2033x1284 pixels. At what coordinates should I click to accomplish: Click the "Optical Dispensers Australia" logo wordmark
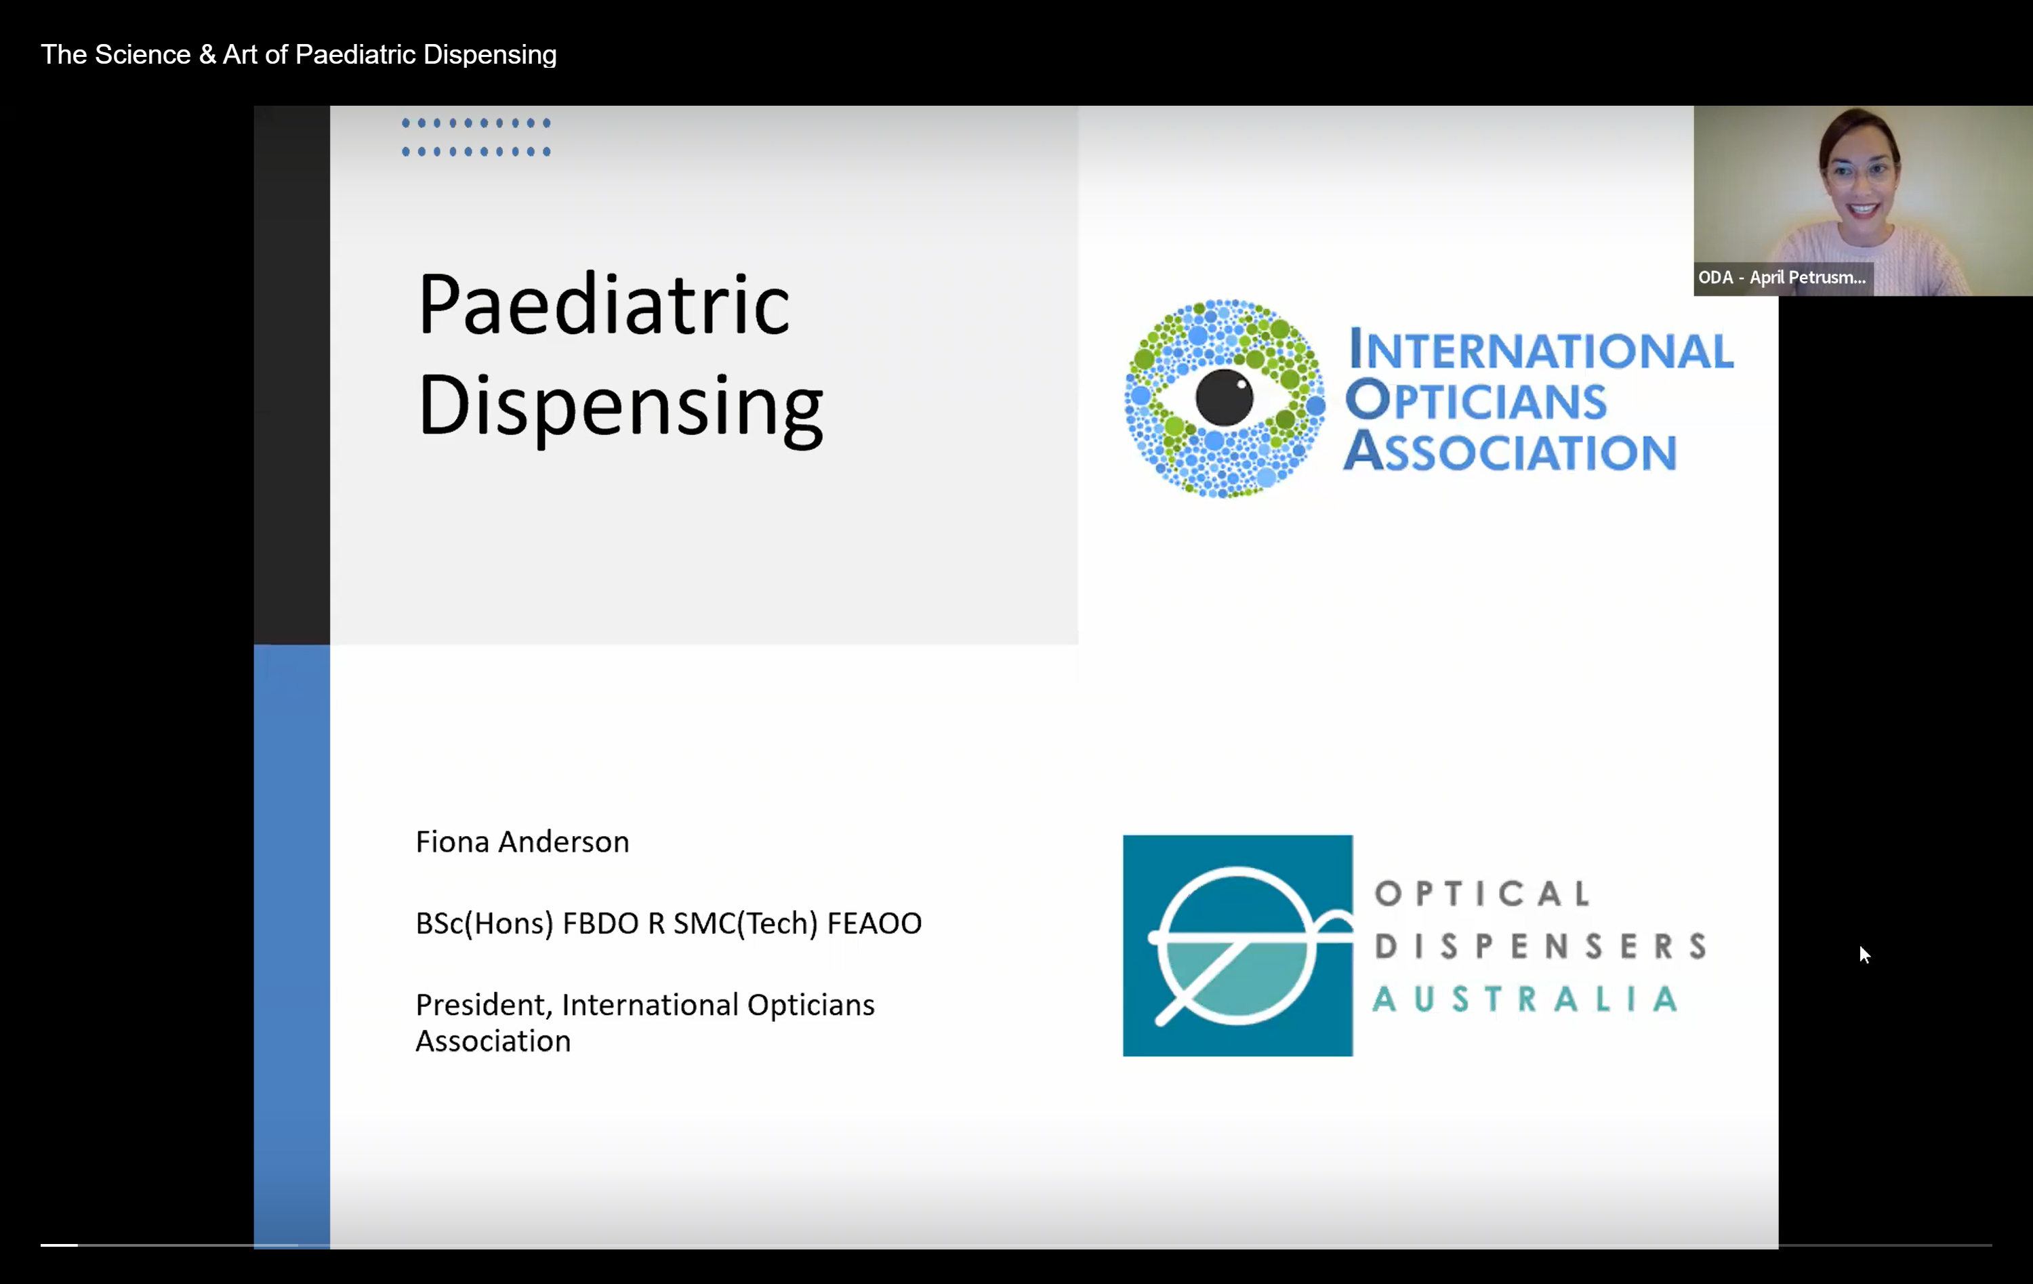point(1540,947)
